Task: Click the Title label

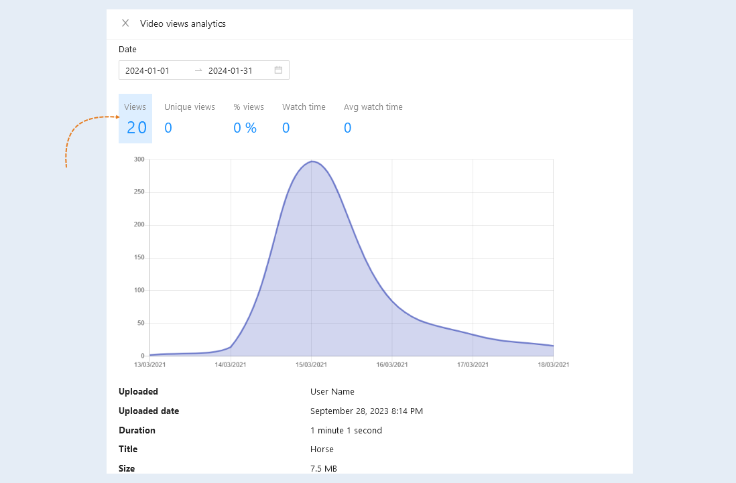Action: [x=128, y=449]
